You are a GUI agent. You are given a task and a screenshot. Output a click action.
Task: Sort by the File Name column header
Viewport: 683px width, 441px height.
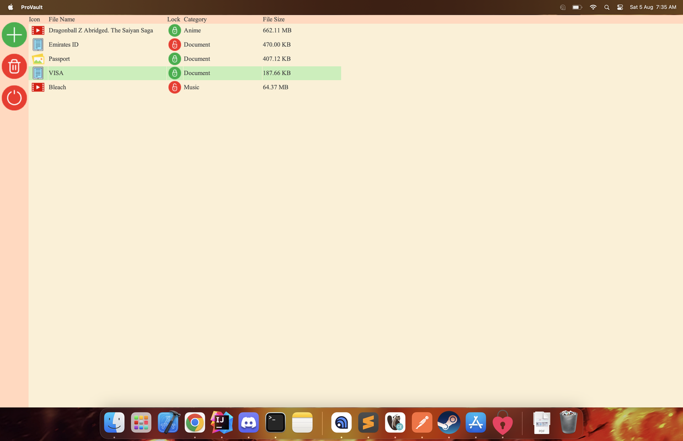click(62, 19)
